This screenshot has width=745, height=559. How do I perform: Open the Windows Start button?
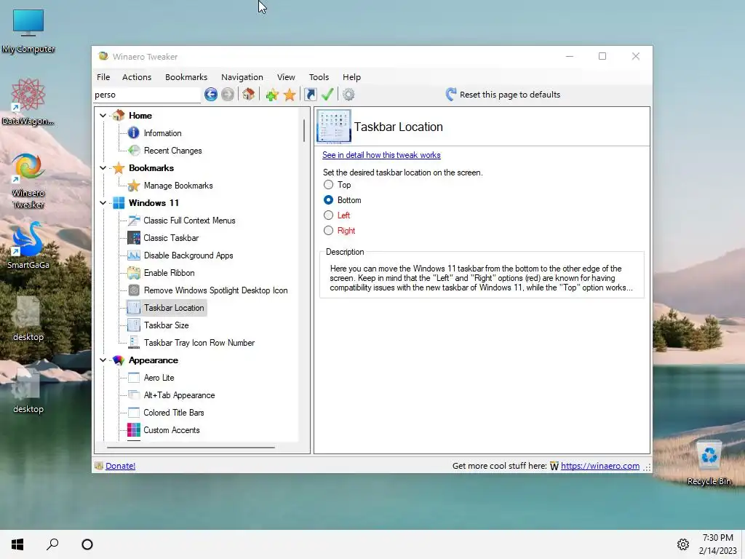coord(17,544)
